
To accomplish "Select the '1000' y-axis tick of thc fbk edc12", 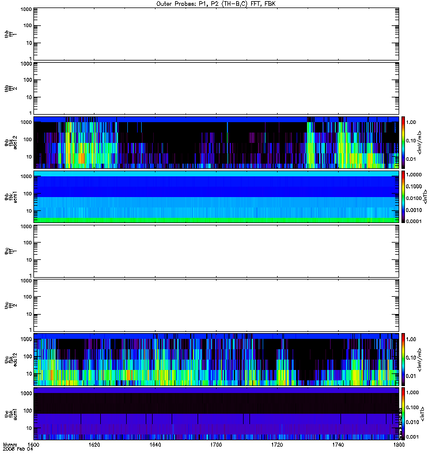I will [x=26, y=339].
